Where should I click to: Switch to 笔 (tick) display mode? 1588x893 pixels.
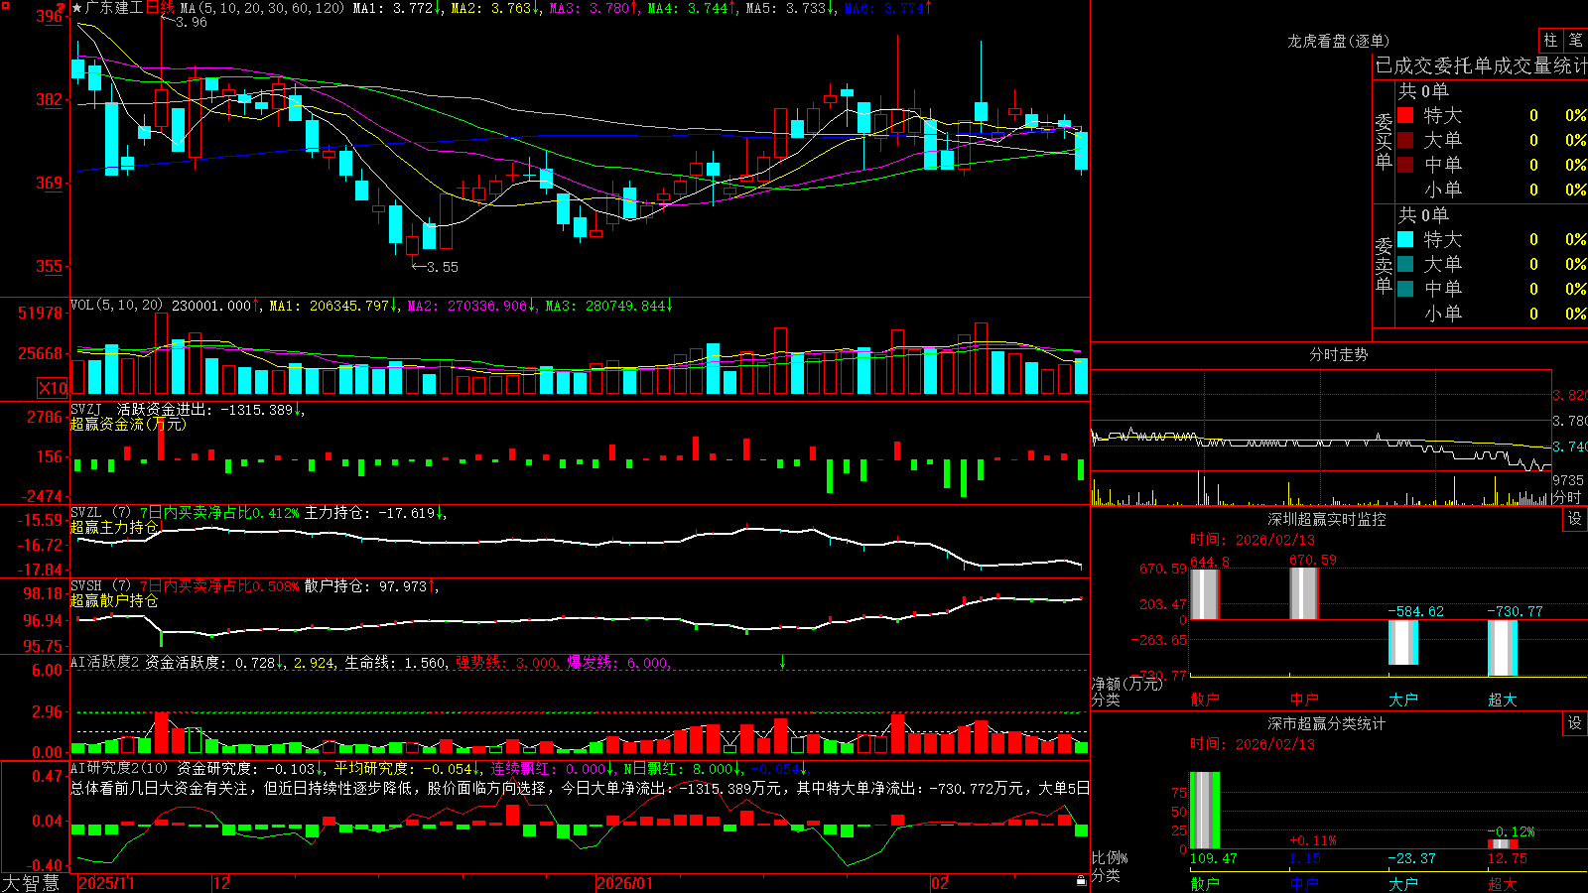pos(1575,41)
